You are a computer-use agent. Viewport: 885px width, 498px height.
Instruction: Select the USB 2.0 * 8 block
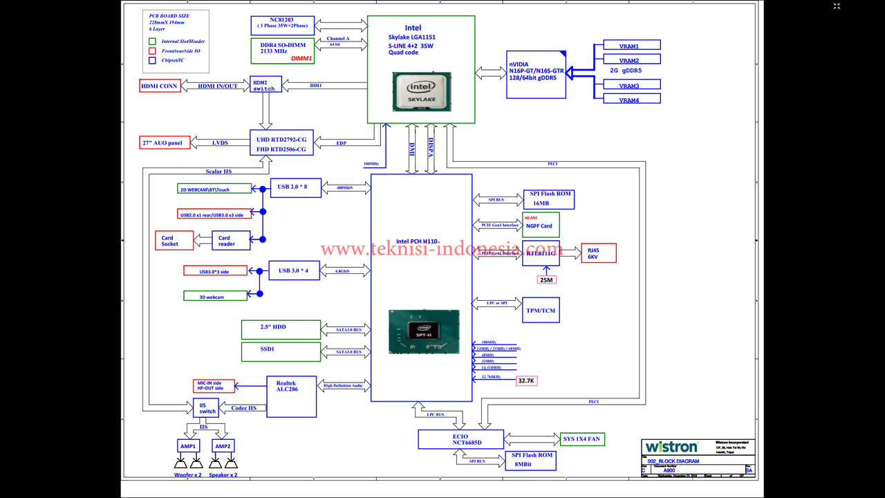coord(295,187)
